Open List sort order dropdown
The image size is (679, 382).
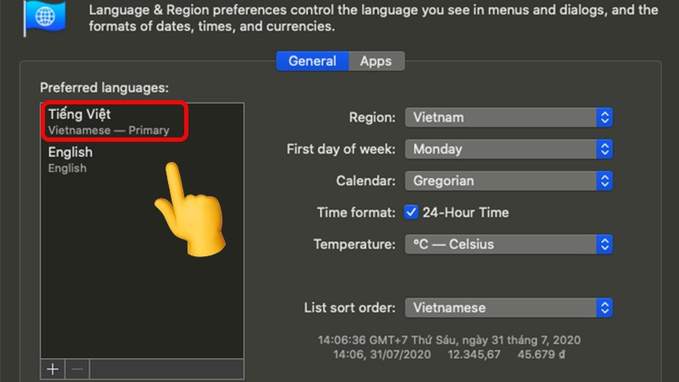[508, 307]
